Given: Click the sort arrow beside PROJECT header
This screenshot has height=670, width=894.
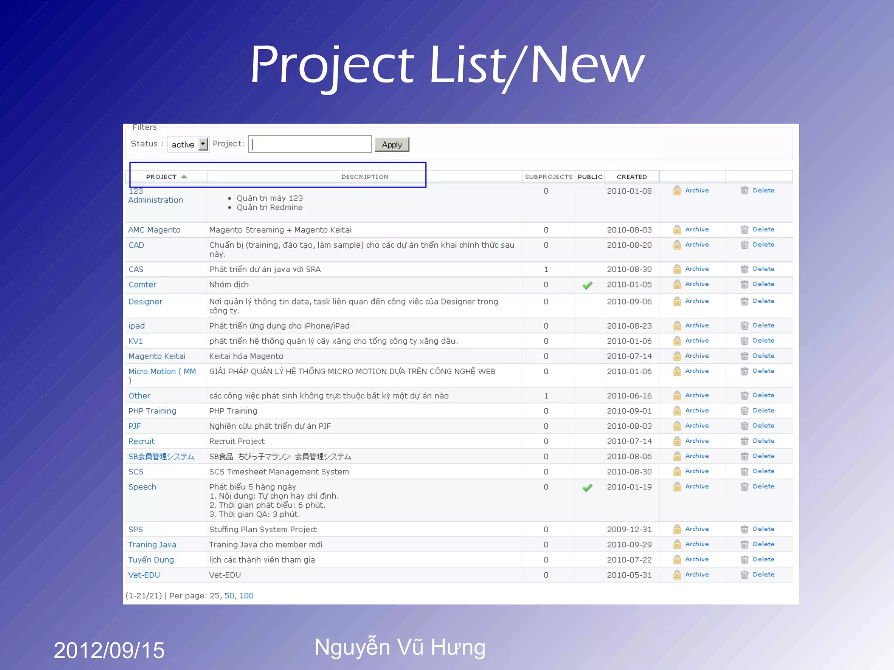Looking at the screenshot, I should pos(184,177).
